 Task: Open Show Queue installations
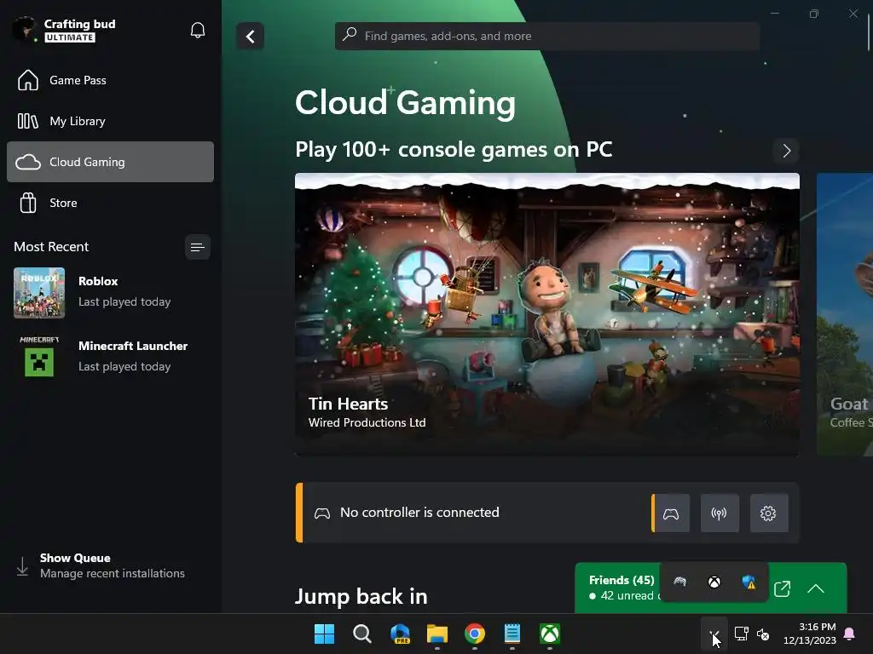[x=110, y=565]
